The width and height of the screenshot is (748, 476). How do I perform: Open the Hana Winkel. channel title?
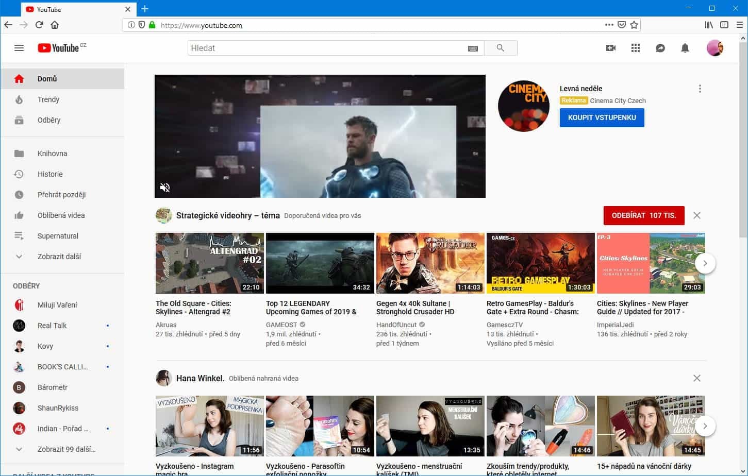coord(201,378)
